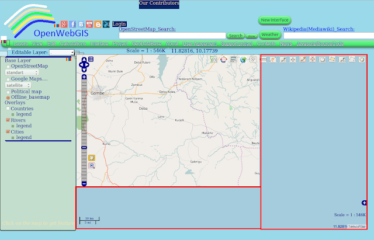Open the Google Plus social icon

point(64,24)
